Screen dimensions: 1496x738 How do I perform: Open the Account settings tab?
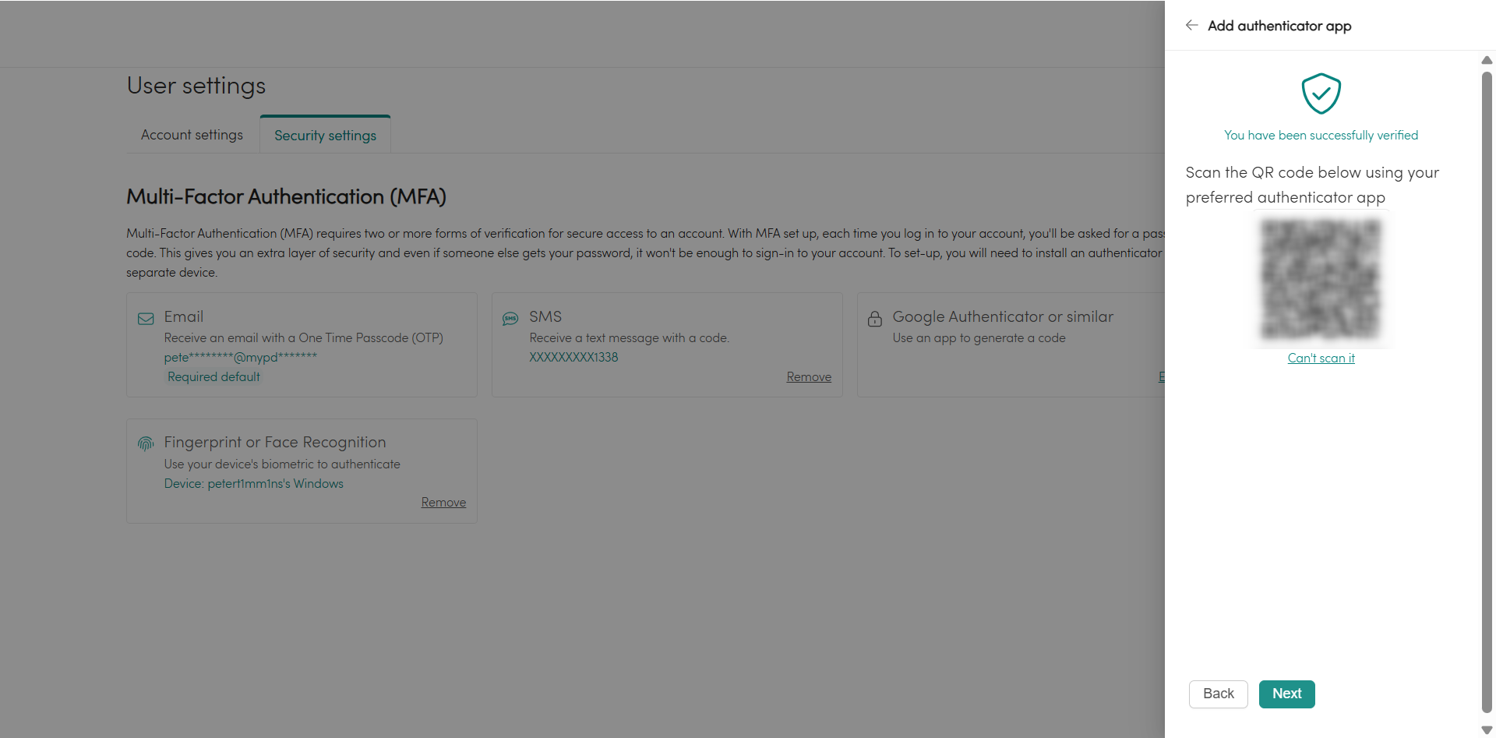[x=192, y=135]
